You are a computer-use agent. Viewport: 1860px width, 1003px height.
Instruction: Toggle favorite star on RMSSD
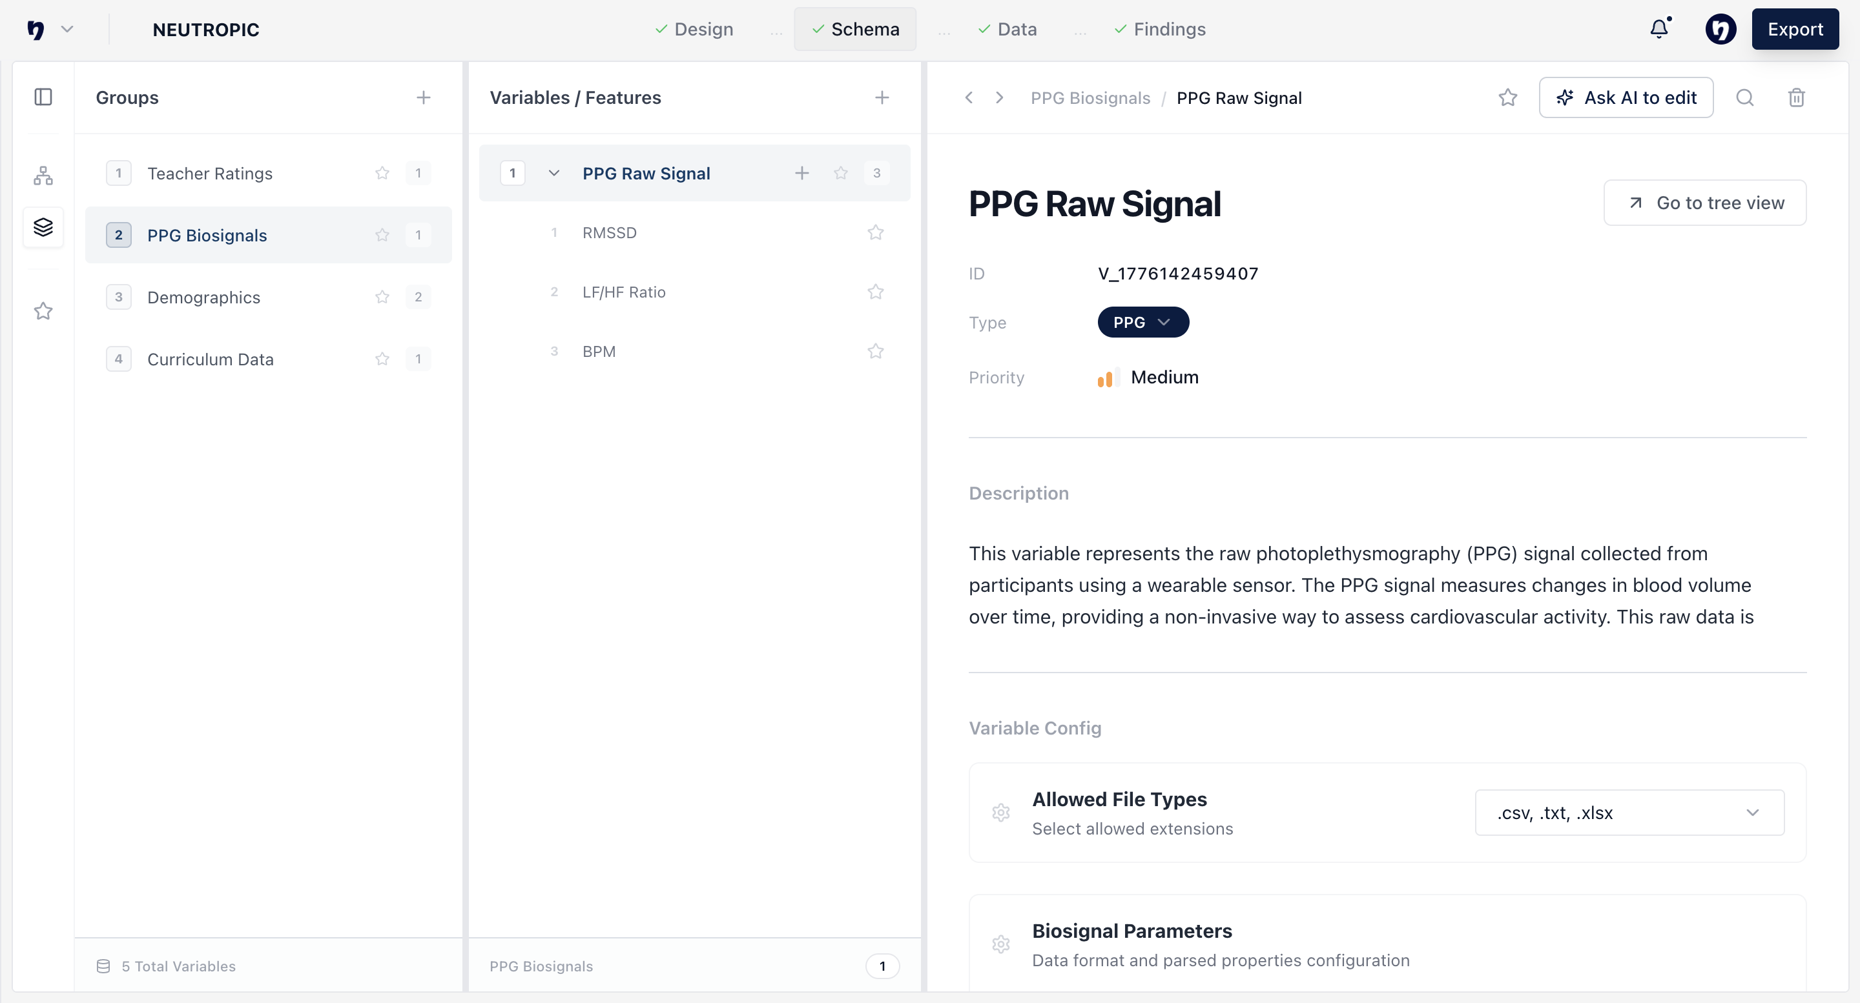click(x=875, y=232)
